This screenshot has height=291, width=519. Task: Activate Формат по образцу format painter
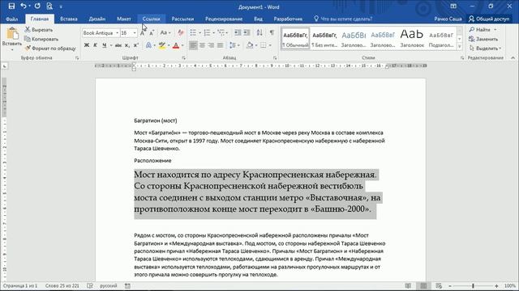(50, 48)
